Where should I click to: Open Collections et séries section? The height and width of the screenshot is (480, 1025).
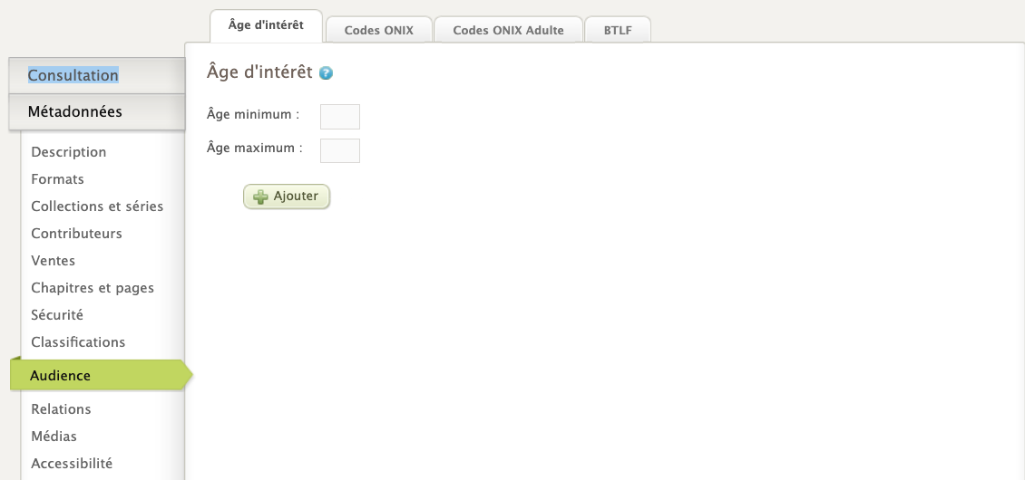97,206
